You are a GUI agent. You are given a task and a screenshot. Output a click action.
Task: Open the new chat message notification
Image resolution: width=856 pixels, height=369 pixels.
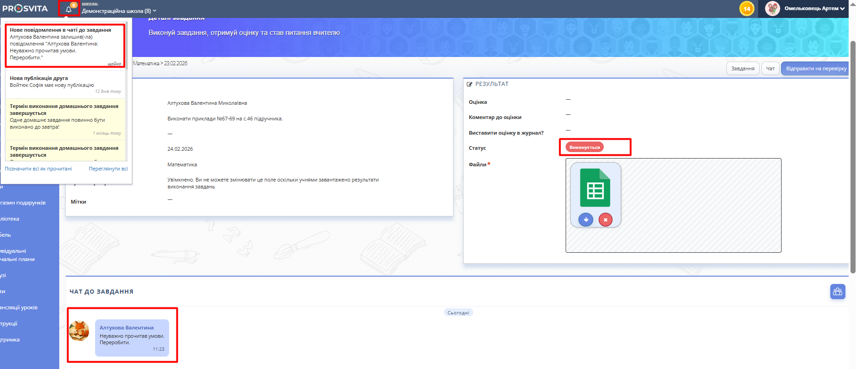click(65, 45)
